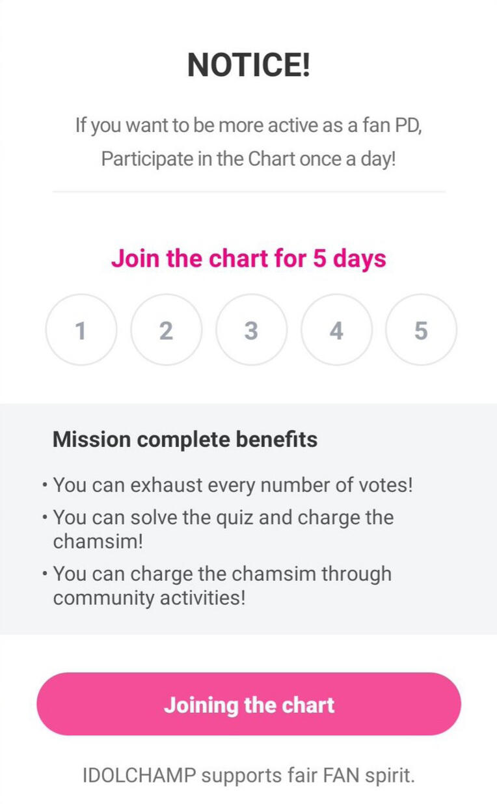Screen dimensions: 497x804
Task: Select the day 4 circle
Action: coord(336,330)
